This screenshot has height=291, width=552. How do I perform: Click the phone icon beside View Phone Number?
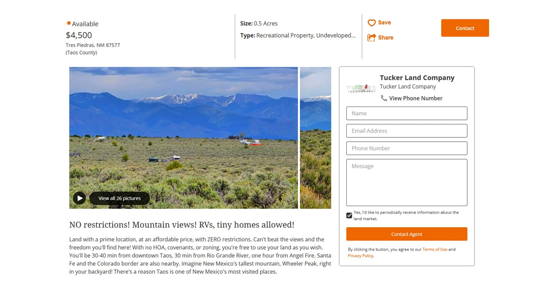point(384,98)
